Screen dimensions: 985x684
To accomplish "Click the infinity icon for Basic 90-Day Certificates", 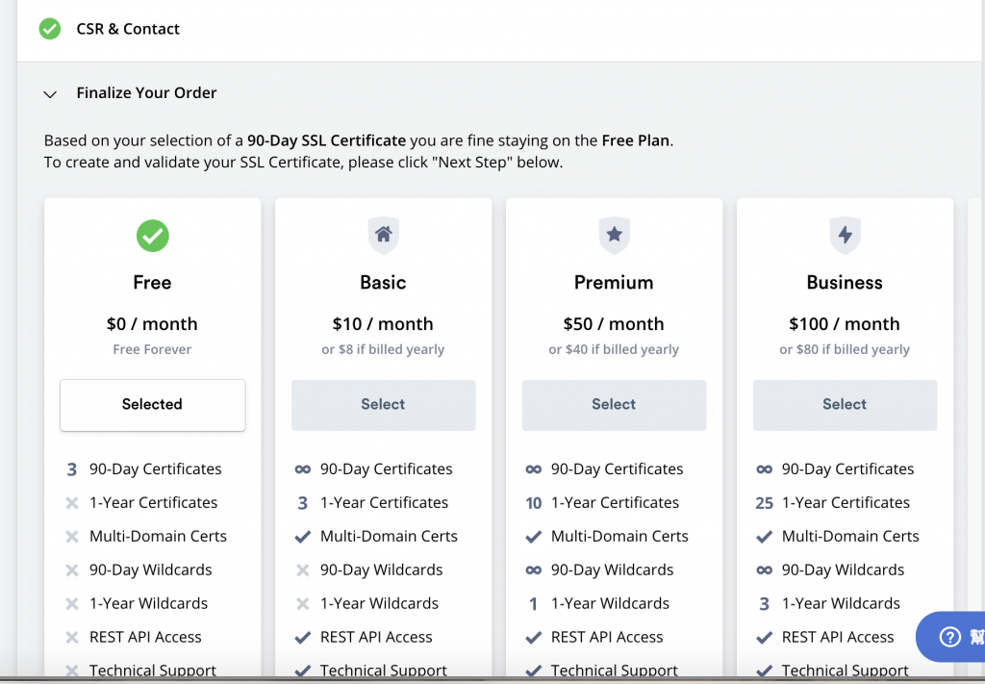I will click(302, 469).
